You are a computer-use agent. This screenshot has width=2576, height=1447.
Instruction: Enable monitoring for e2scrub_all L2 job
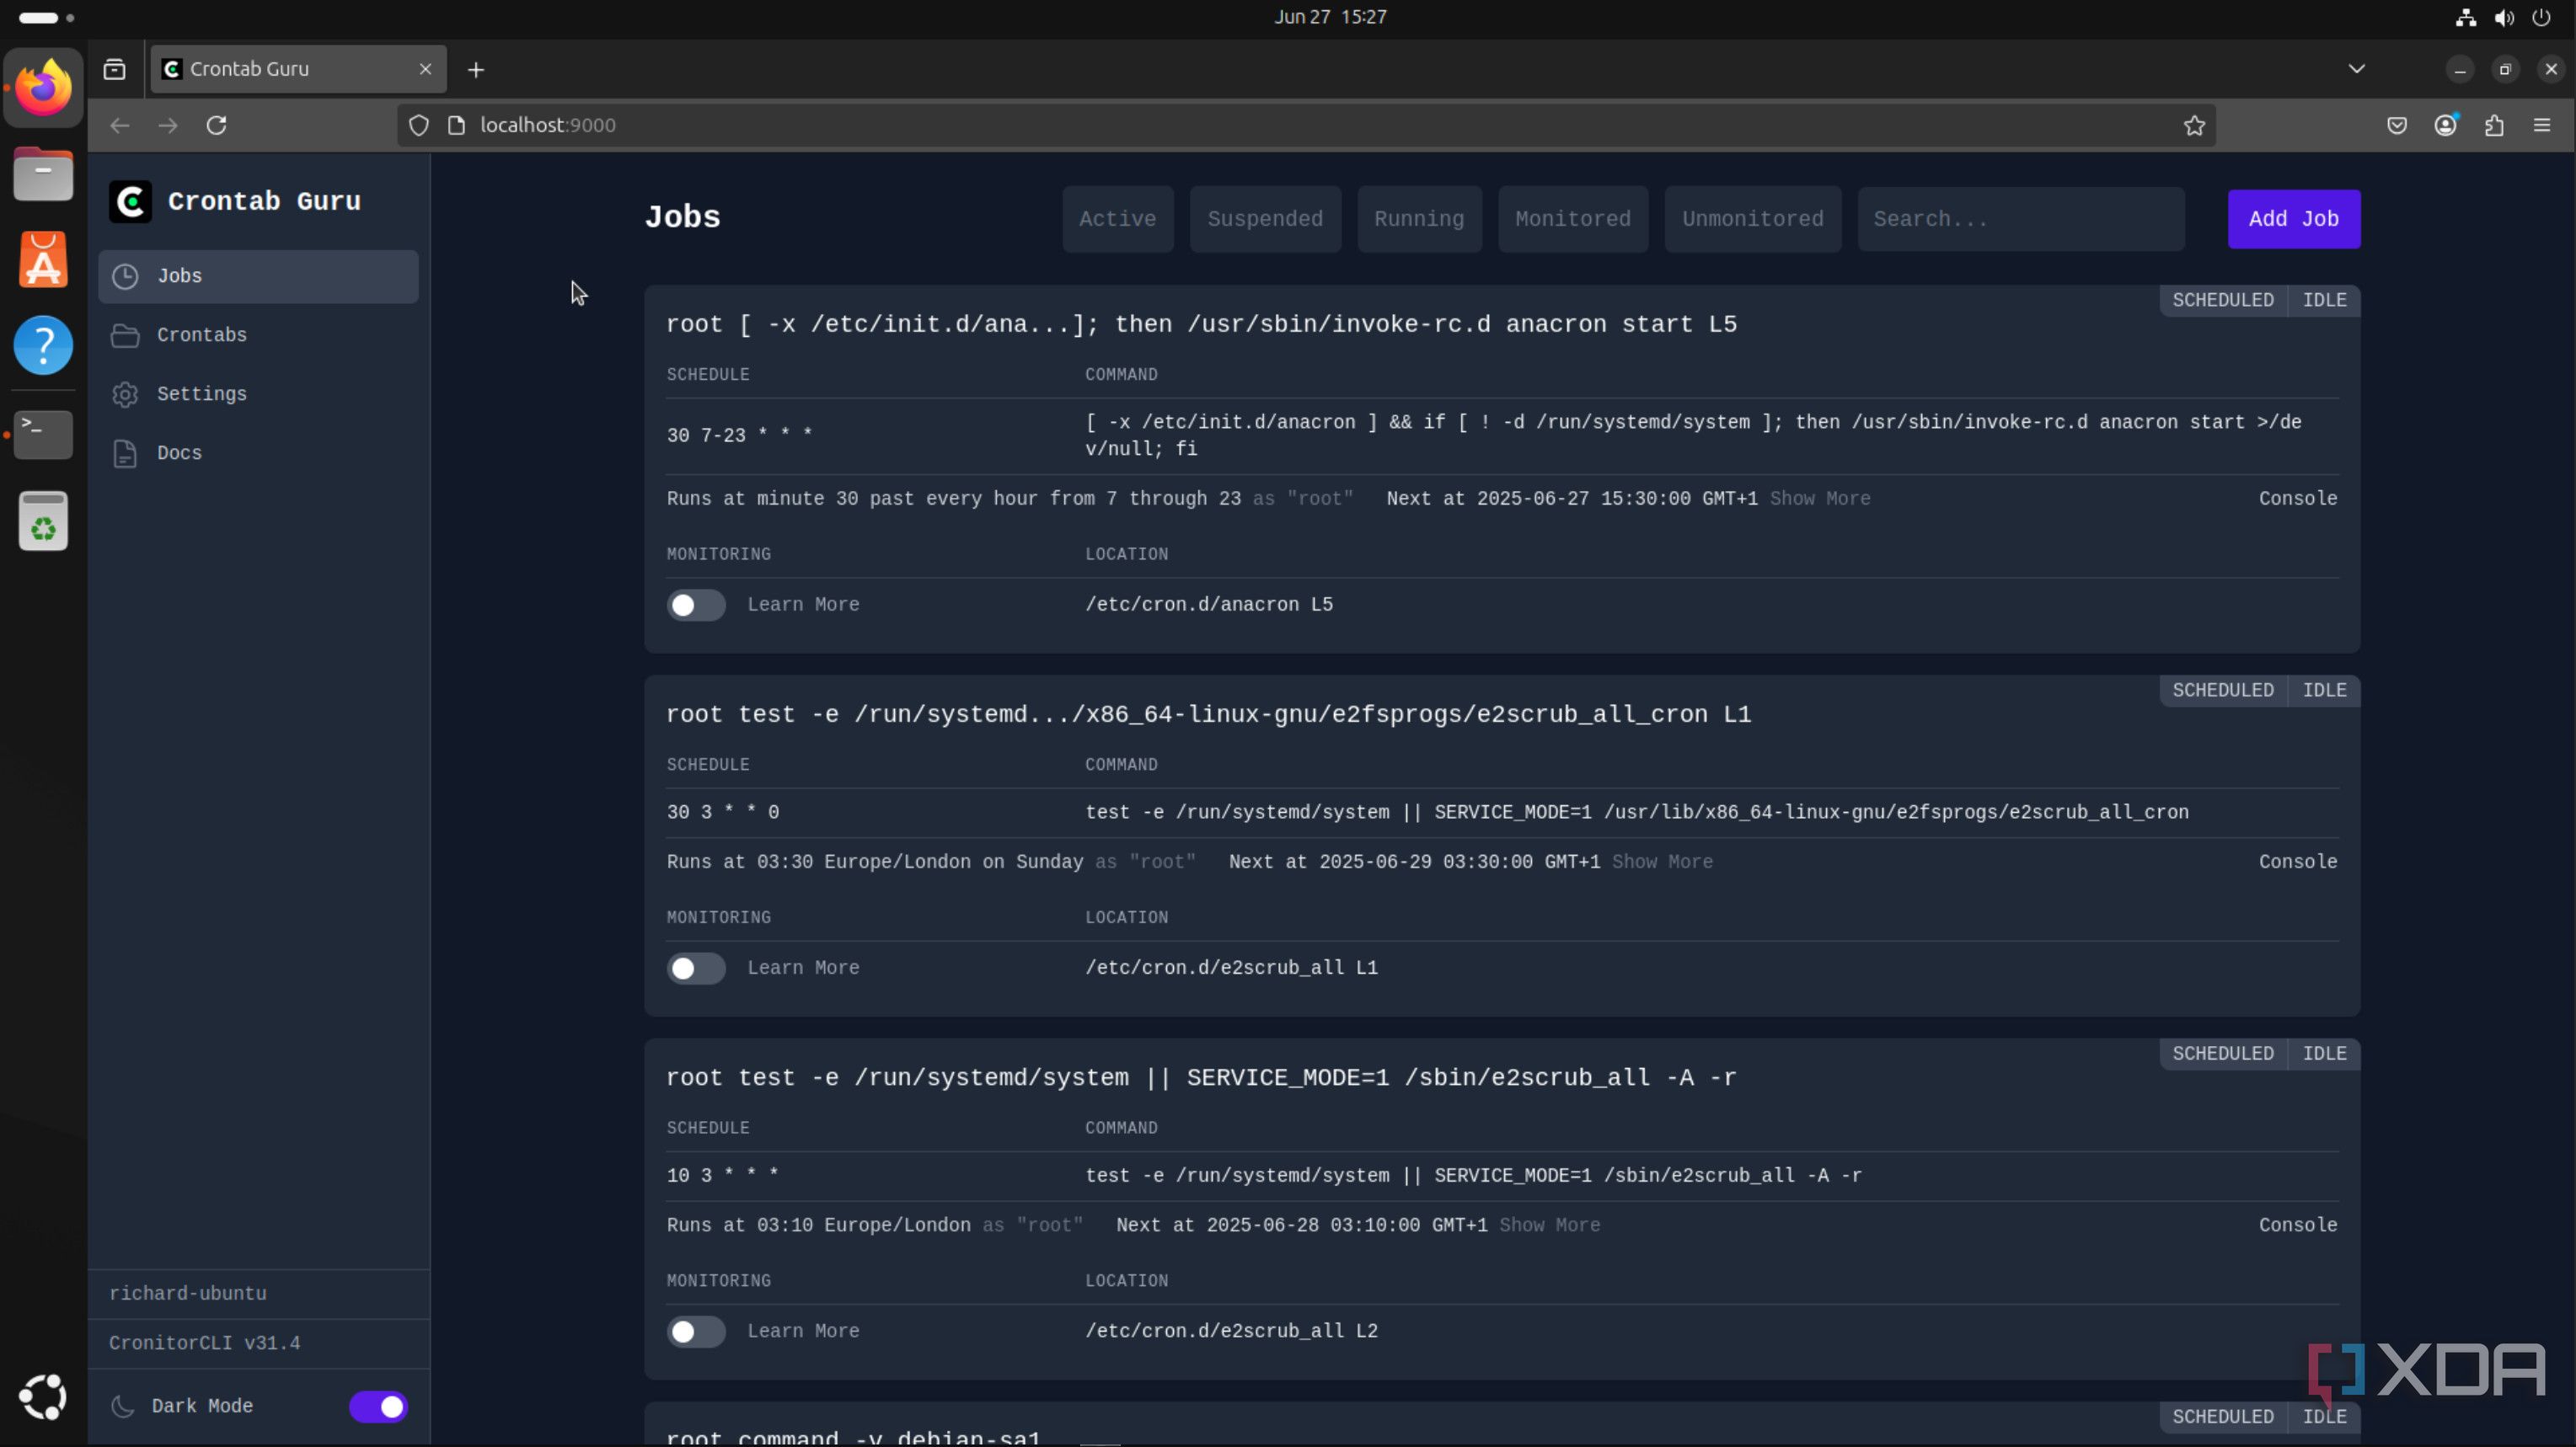pos(696,1331)
